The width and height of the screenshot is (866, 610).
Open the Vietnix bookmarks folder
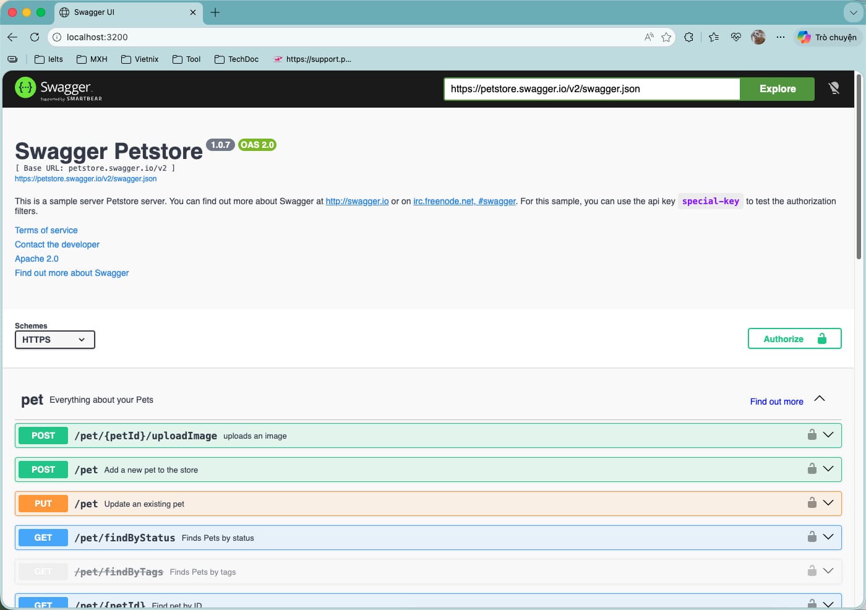tap(140, 59)
